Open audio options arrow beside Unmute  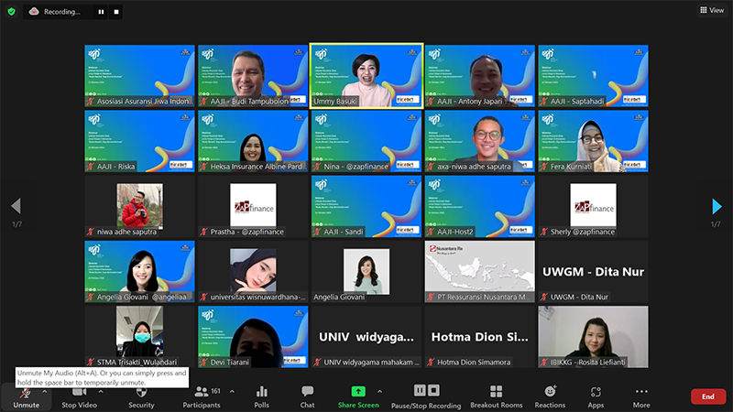point(44,392)
